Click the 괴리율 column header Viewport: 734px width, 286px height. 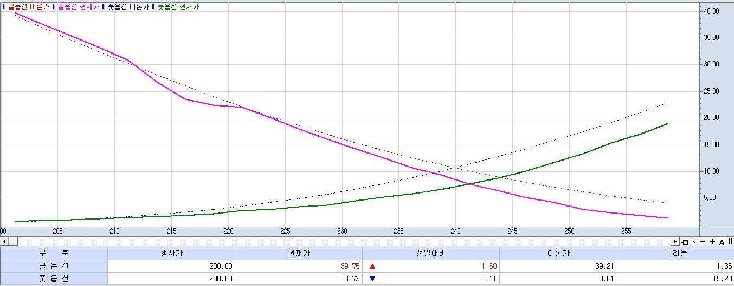[x=675, y=253]
